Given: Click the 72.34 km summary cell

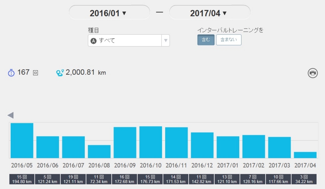Looking at the screenshot, I should [x=99, y=179].
